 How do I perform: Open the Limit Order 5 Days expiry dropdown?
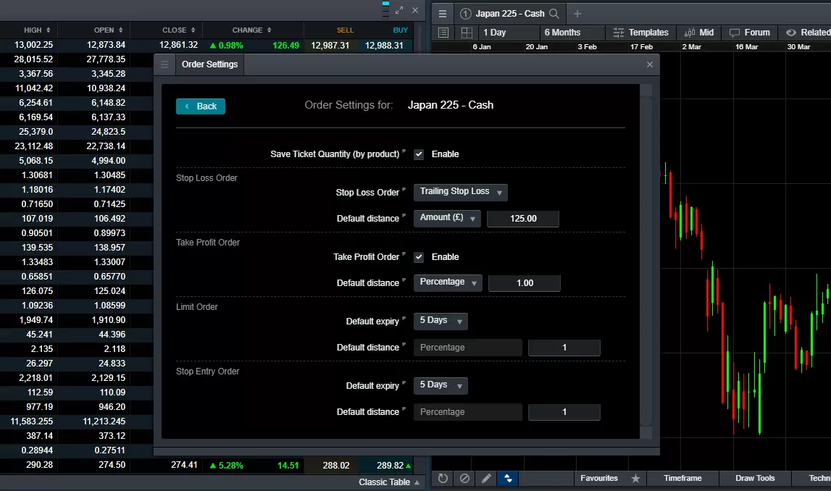[x=440, y=321]
